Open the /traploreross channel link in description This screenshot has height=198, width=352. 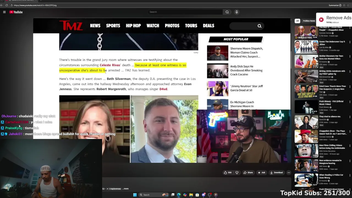(x=114, y=189)
